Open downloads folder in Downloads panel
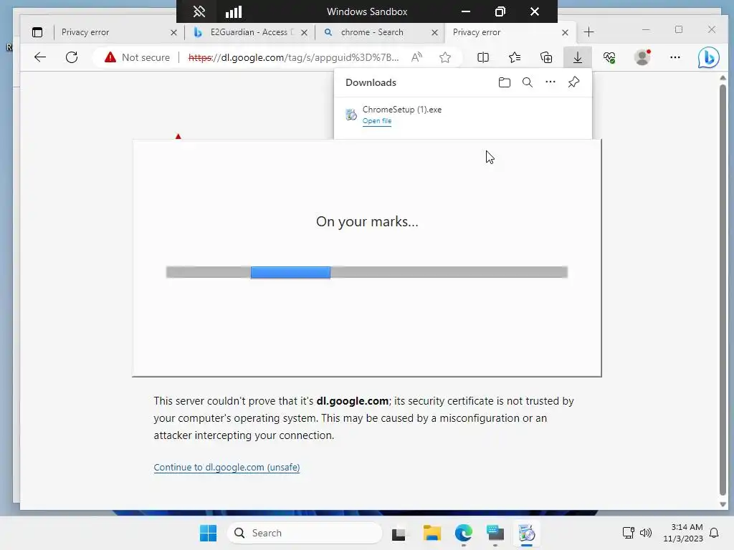Image resolution: width=734 pixels, height=550 pixels. (504, 83)
